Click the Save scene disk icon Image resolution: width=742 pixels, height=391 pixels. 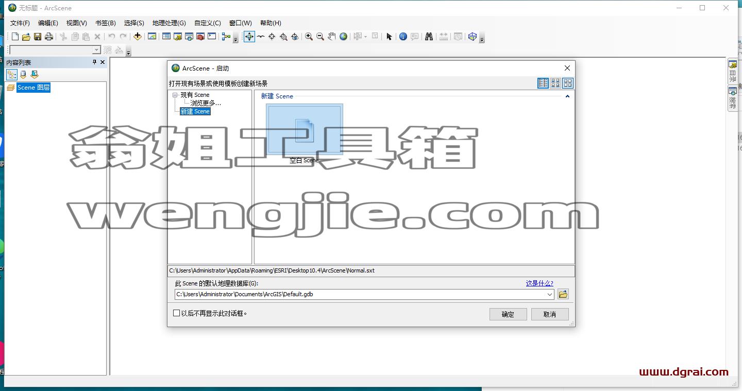coord(38,37)
